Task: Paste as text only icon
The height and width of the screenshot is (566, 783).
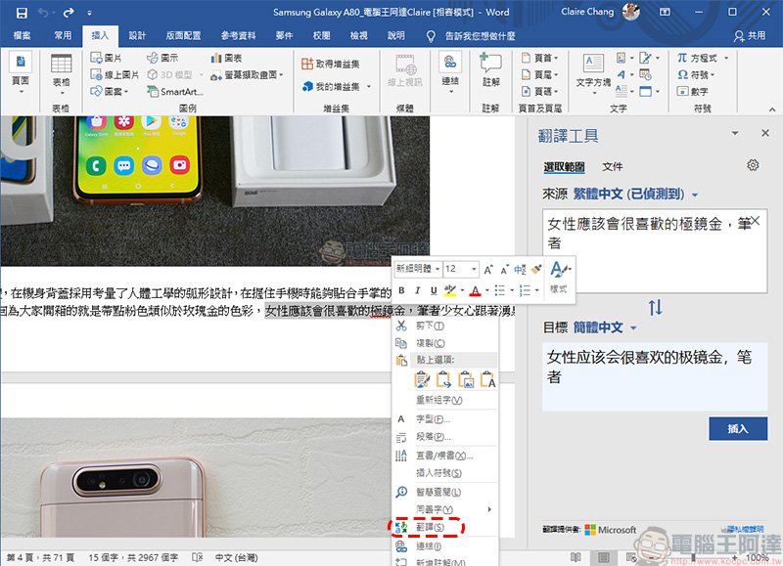Action: click(487, 379)
